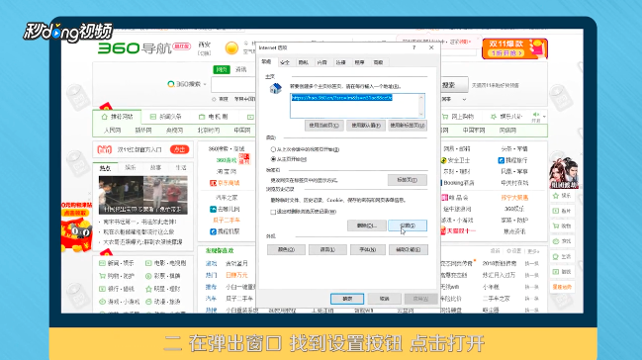Click the 语言 appearance button
The height and width of the screenshot is (360, 642).
click(x=327, y=250)
